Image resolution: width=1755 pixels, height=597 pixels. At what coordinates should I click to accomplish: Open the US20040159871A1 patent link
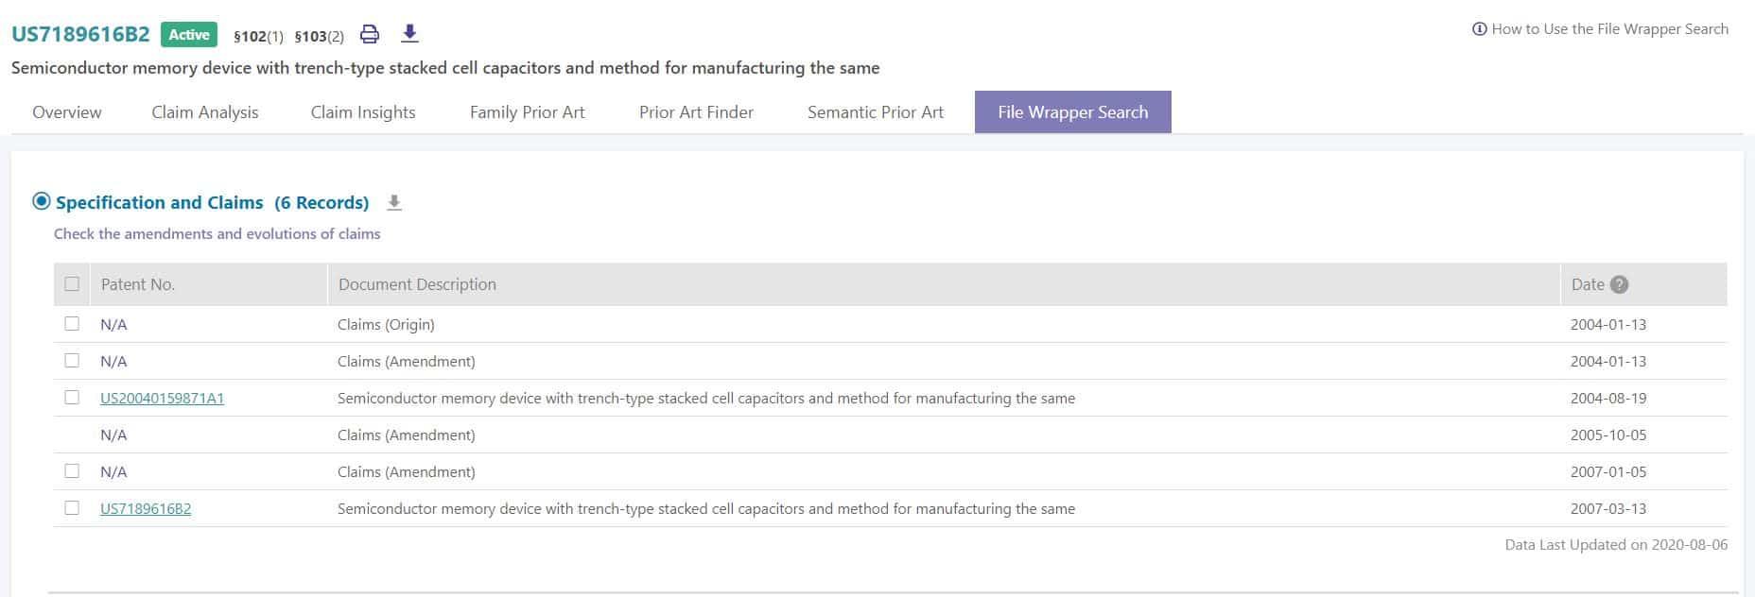163,399
